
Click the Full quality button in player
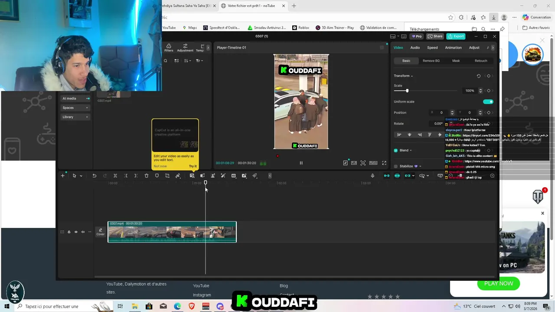click(354, 163)
